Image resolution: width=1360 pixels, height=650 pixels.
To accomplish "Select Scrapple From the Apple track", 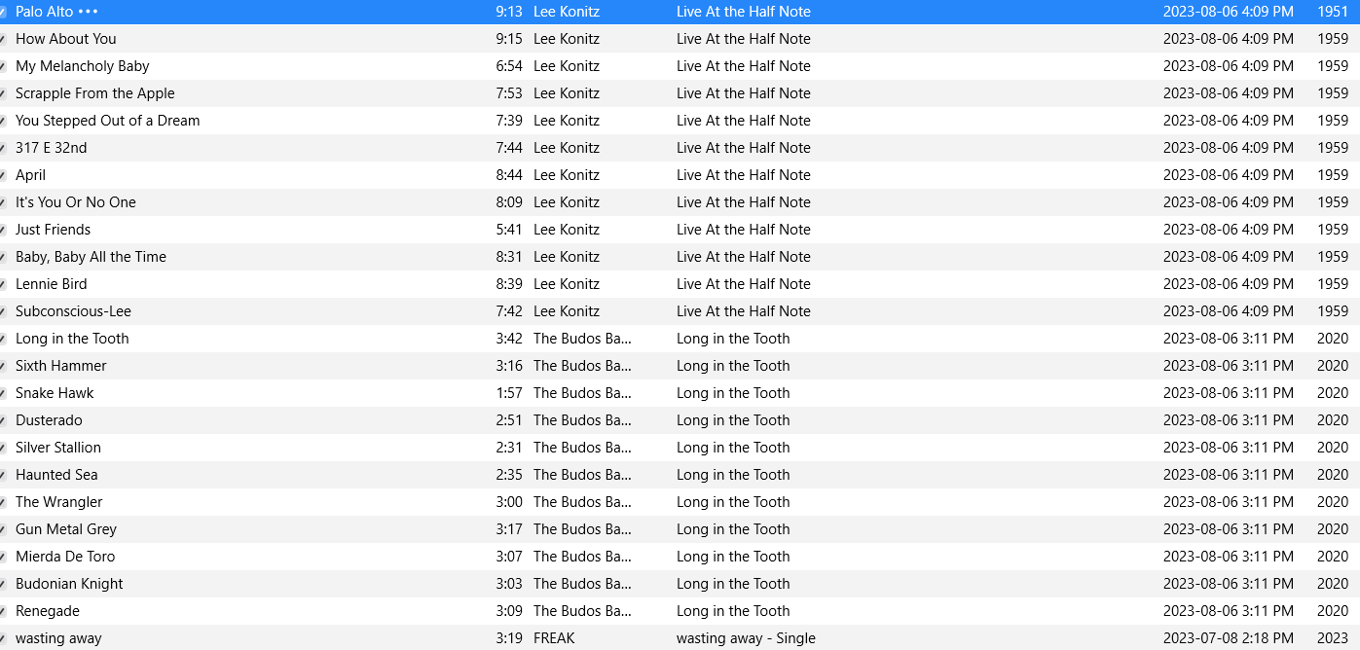I will click(94, 93).
